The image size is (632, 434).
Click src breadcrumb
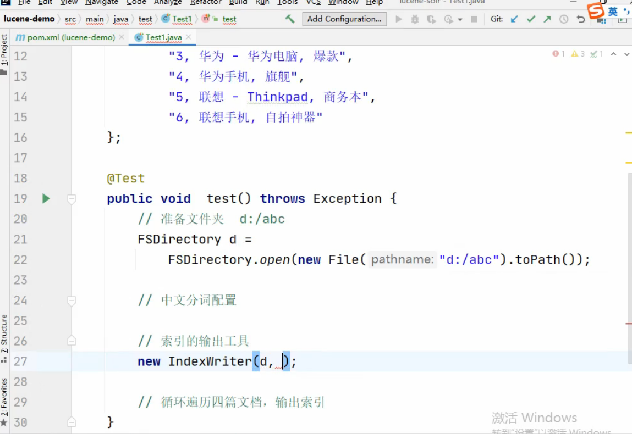coord(70,19)
